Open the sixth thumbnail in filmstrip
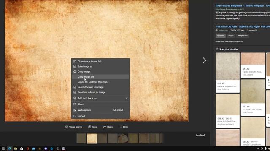This screenshot has height=151, width=270. coord(133,138)
